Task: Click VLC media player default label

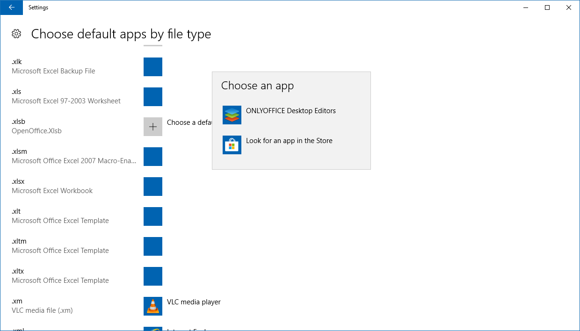Action: [194, 302]
